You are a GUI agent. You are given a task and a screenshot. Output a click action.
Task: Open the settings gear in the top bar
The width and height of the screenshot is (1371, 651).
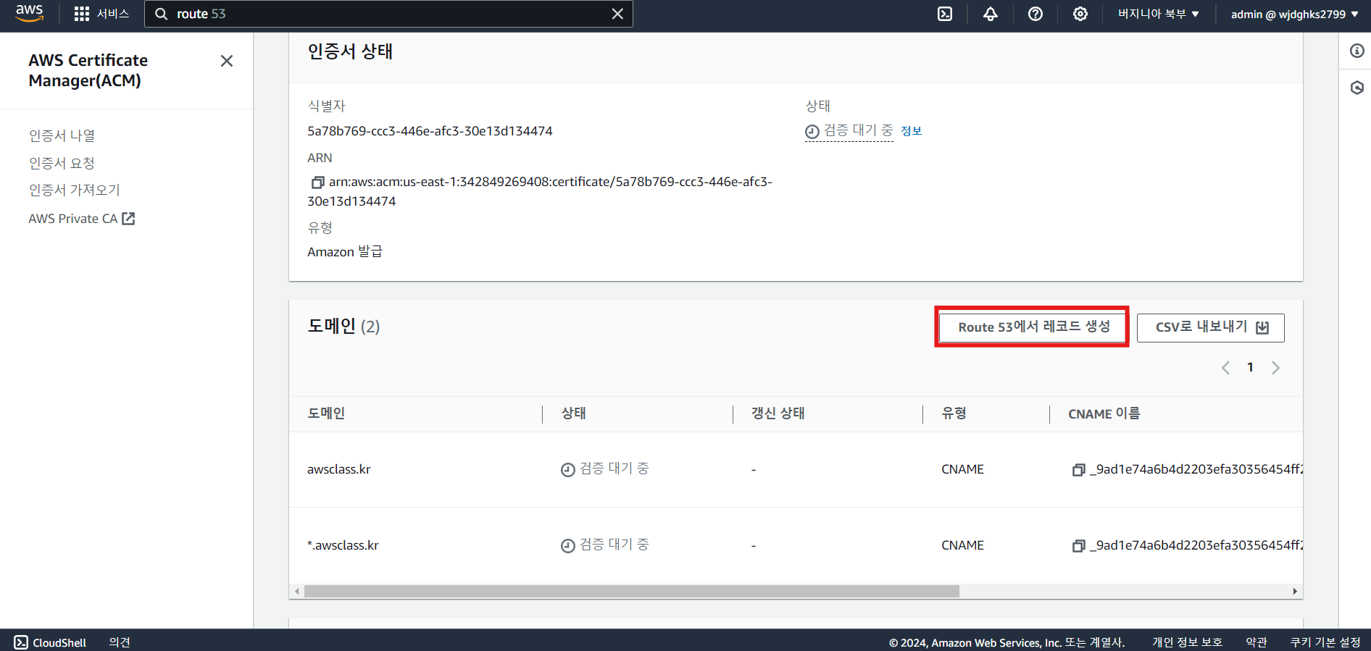coord(1080,14)
